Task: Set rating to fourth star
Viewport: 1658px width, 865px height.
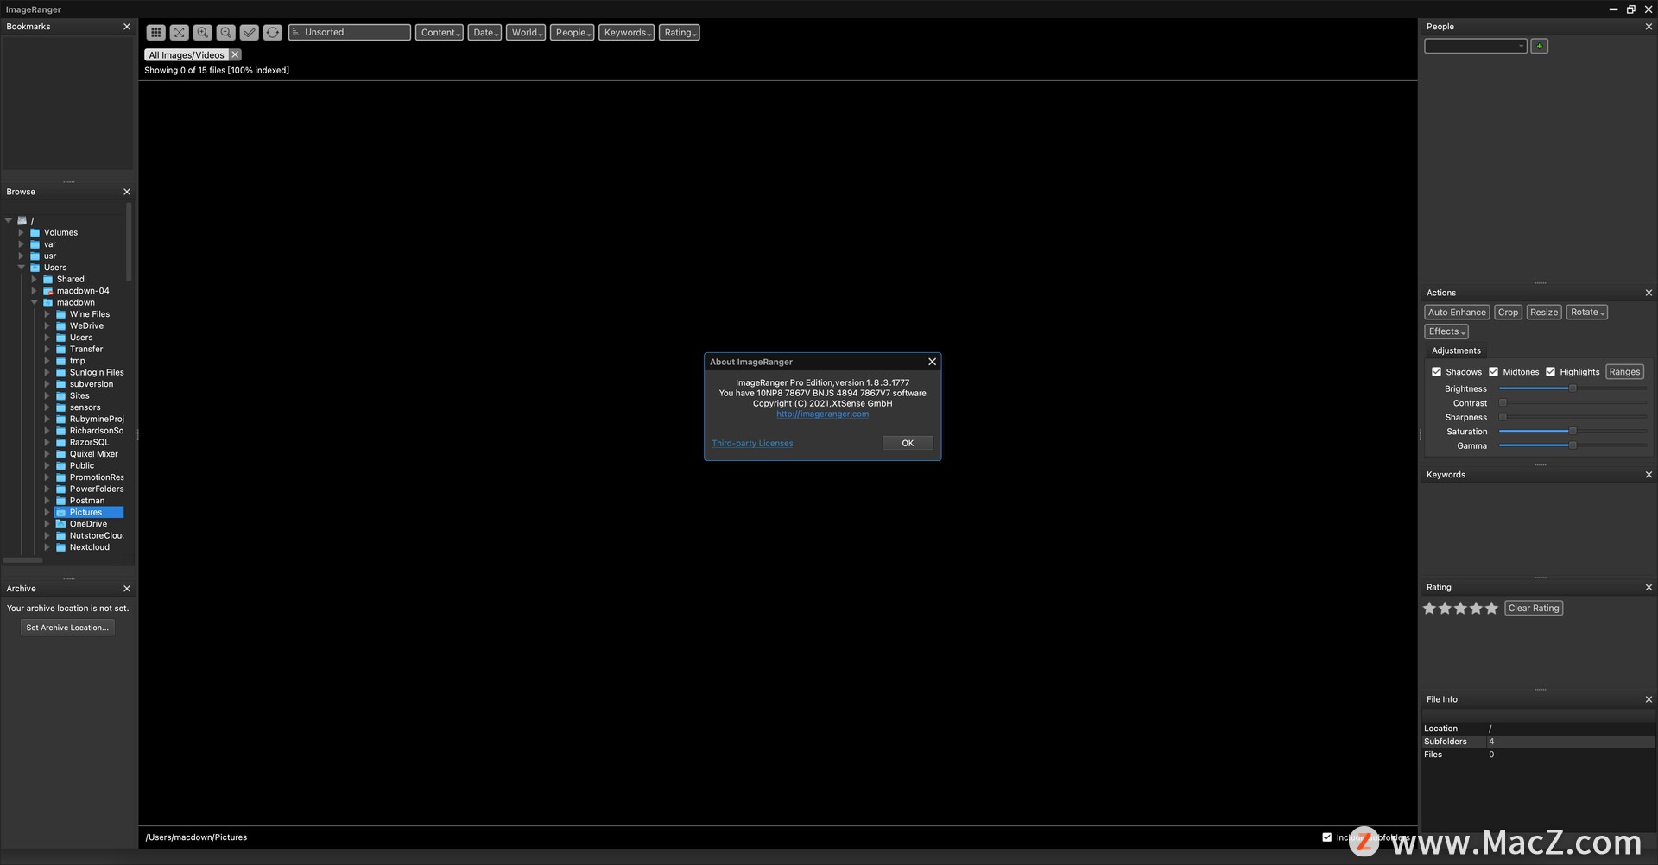Action: (x=1476, y=609)
